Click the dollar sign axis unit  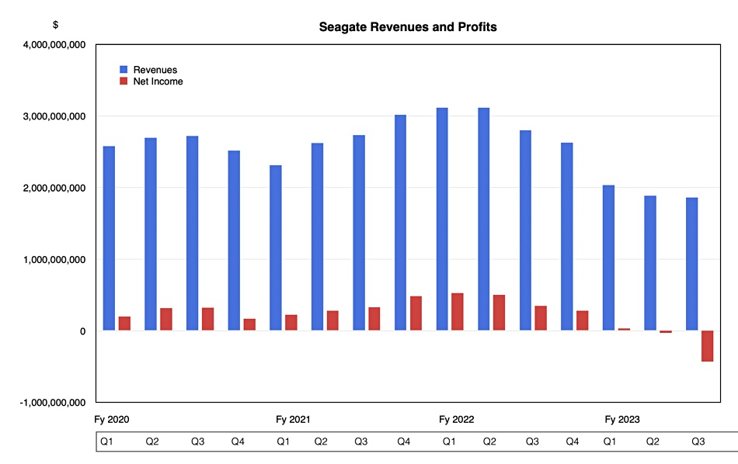click(55, 25)
